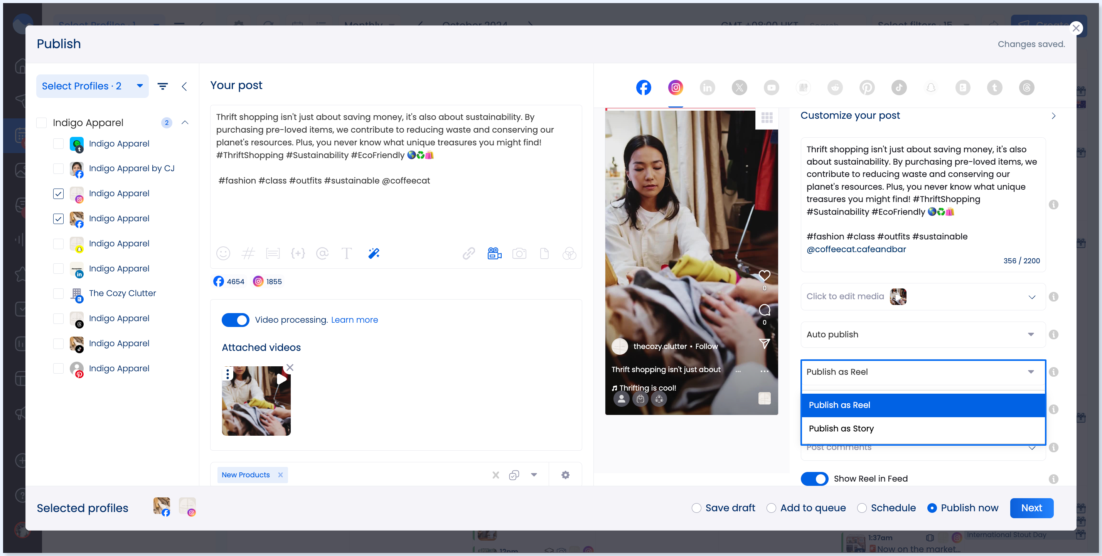Insert a hashtag using the # icon
Image resolution: width=1102 pixels, height=556 pixels.
(x=248, y=254)
